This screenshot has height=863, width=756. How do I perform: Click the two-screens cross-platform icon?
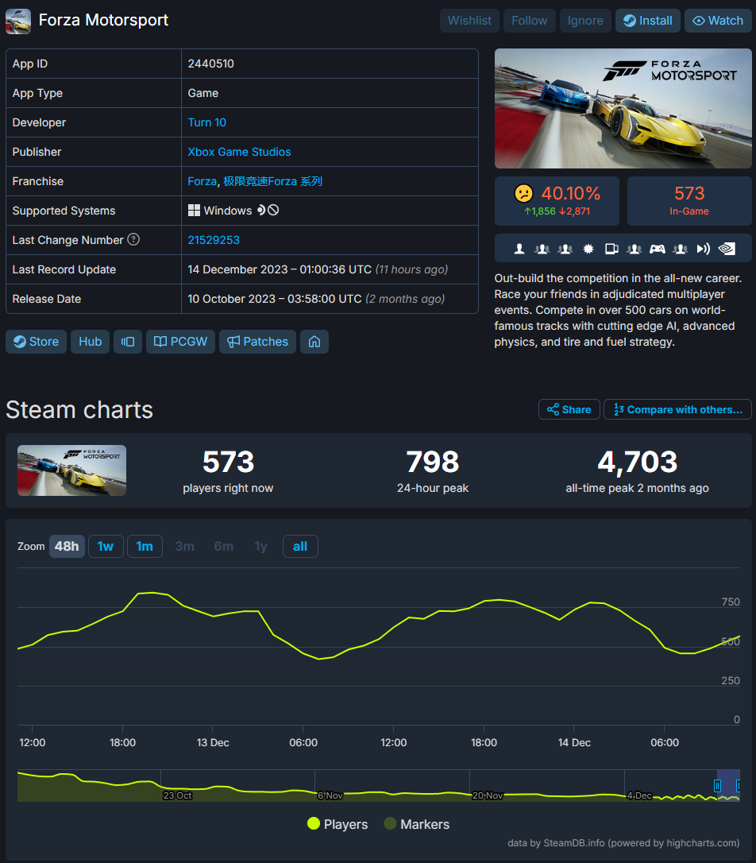pyautogui.click(x=611, y=249)
